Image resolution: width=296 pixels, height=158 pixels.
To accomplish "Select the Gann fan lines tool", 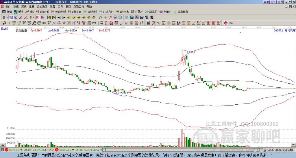I will click(106, 23).
